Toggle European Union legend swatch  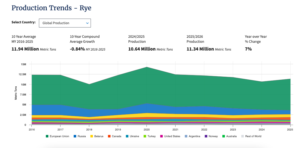coord(47,136)
